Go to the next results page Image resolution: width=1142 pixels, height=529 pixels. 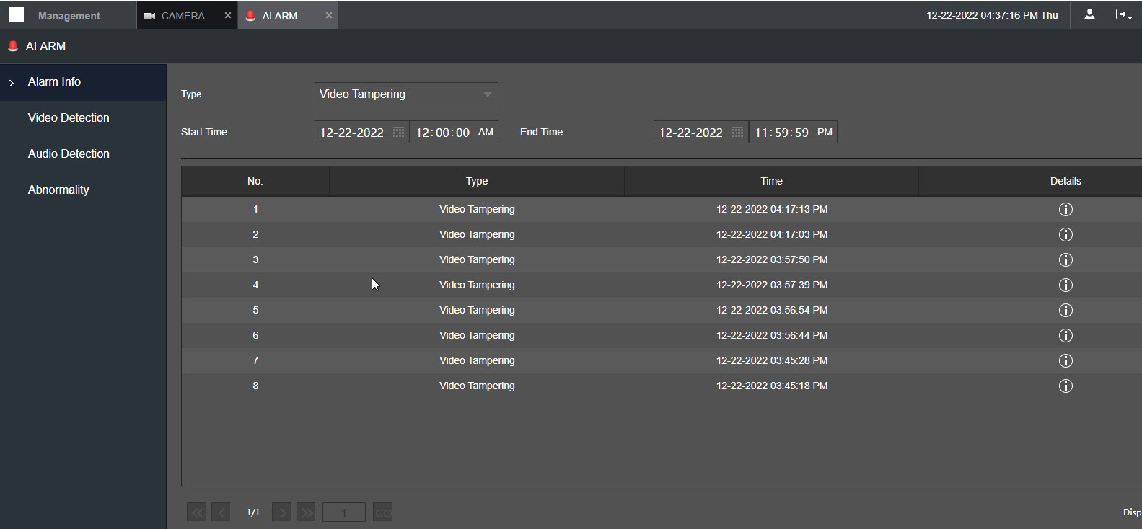click(281, 512)
